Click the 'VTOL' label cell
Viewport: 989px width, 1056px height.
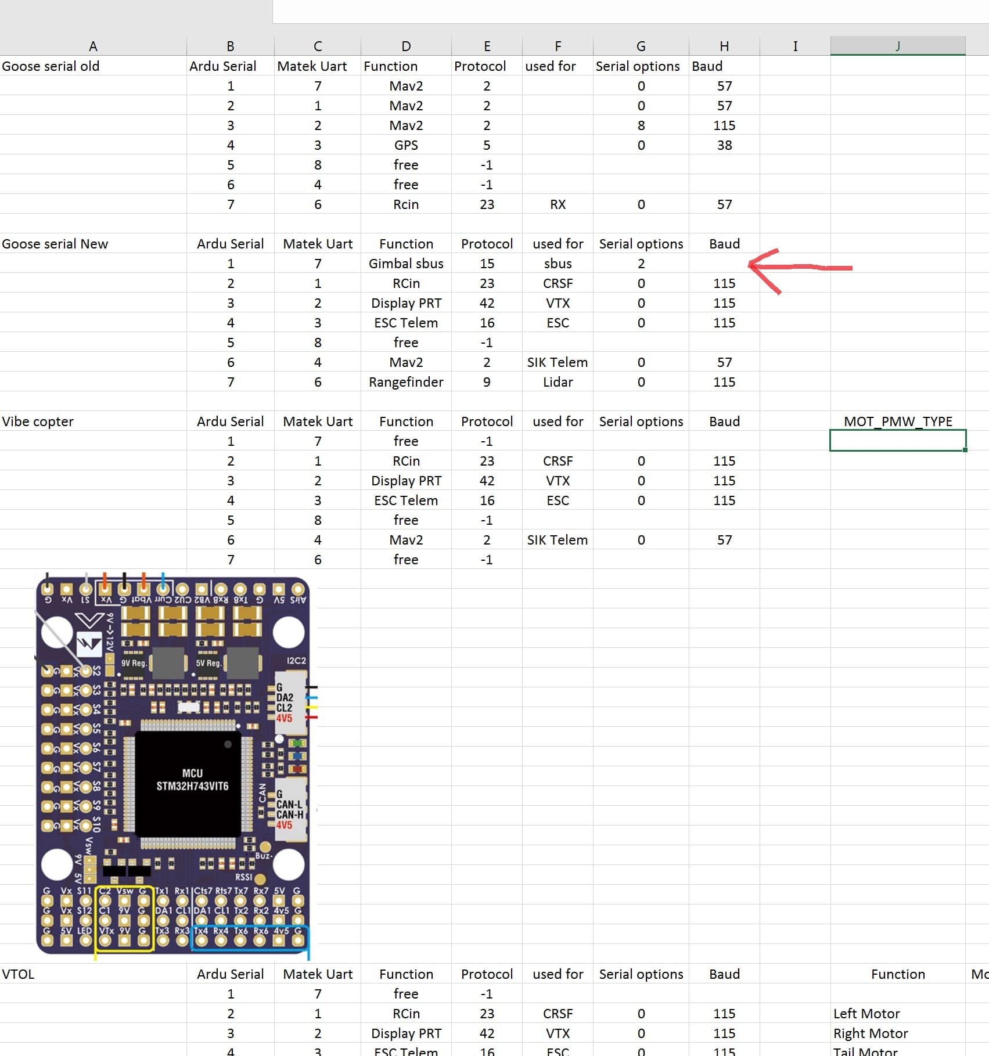click(19, 974)
